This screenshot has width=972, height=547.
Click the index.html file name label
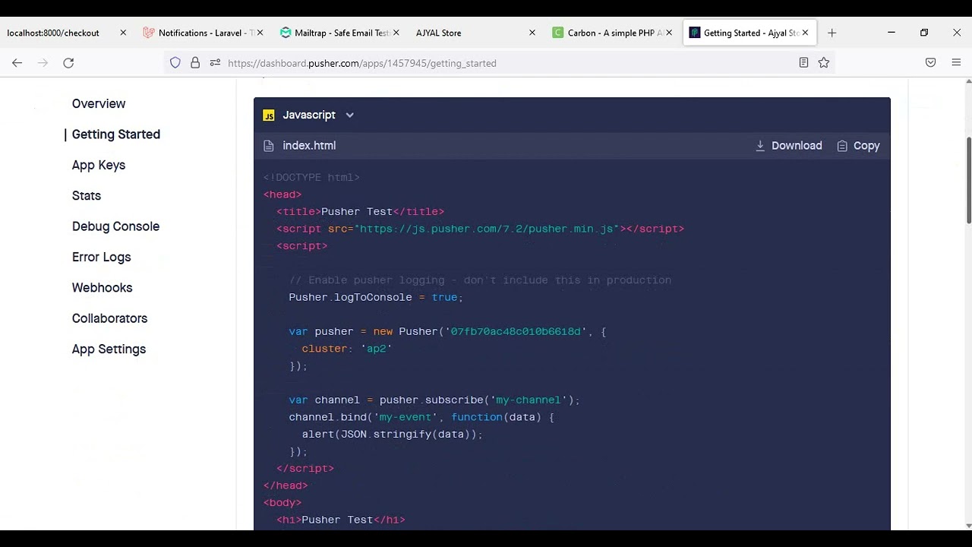(x=309, y=146)
